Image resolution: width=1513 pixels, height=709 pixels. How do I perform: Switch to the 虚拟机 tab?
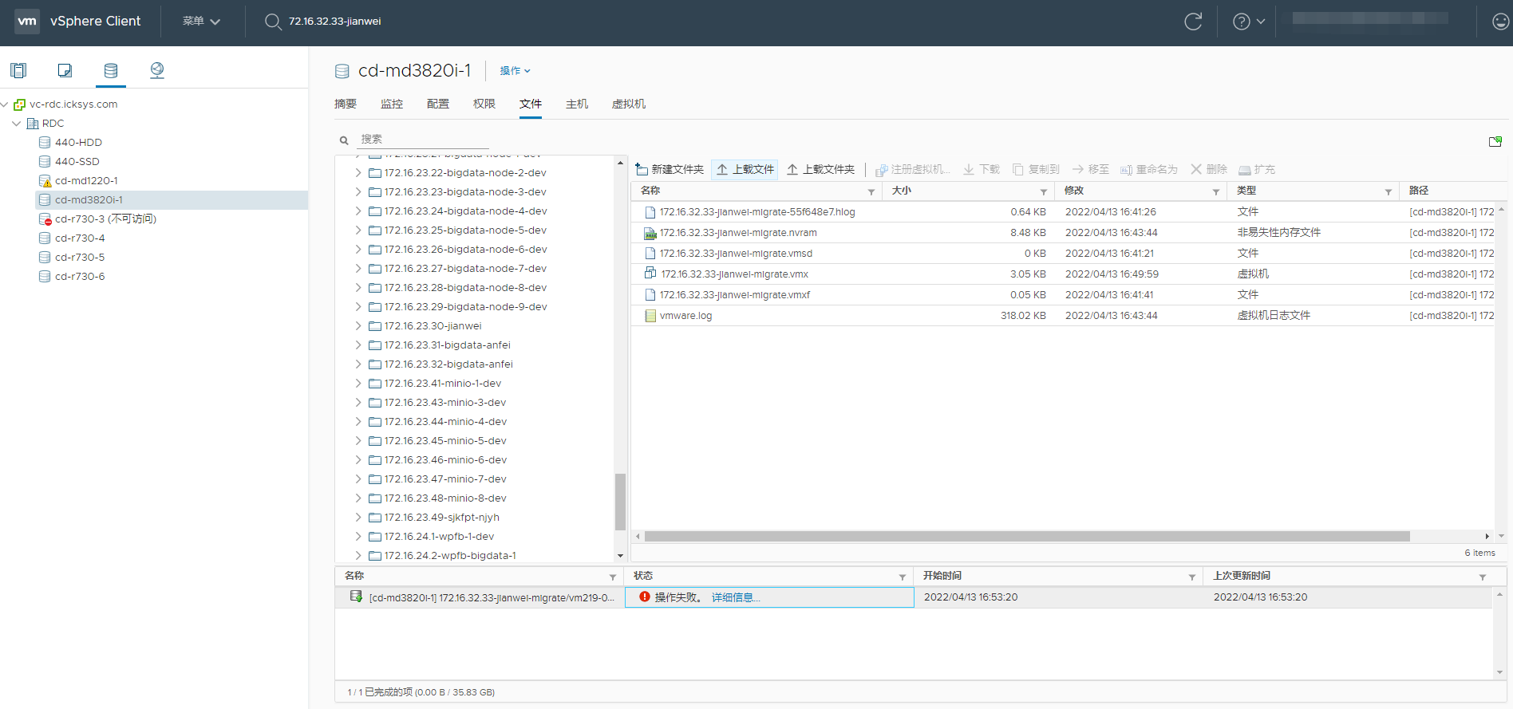(629, 104)
